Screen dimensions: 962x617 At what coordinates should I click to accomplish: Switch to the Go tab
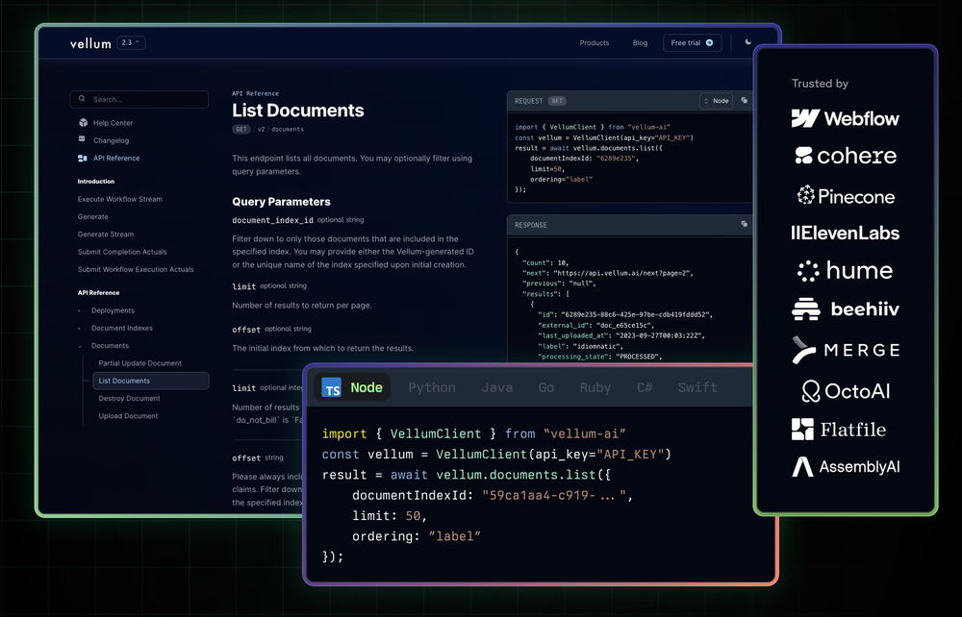(546, 387)
